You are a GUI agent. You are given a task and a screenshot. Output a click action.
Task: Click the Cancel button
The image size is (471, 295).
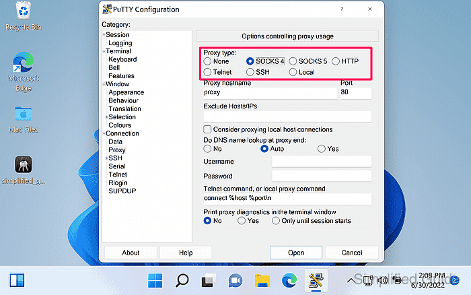coord(351,253)
